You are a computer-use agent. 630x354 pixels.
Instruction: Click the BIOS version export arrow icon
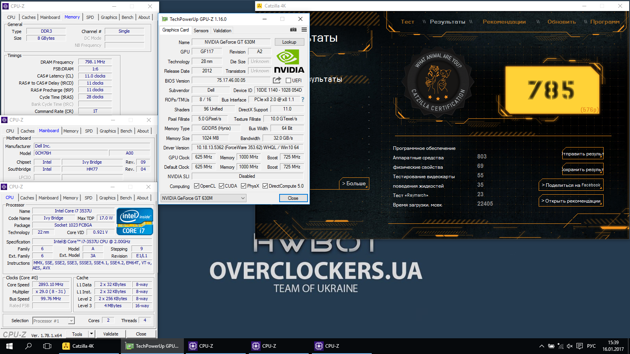(277, 80)
